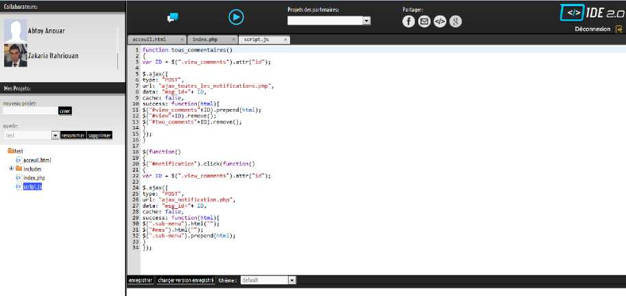Click the IDE 2.0 logo
The image size is (626, 296).
click(x=592, y=13)
